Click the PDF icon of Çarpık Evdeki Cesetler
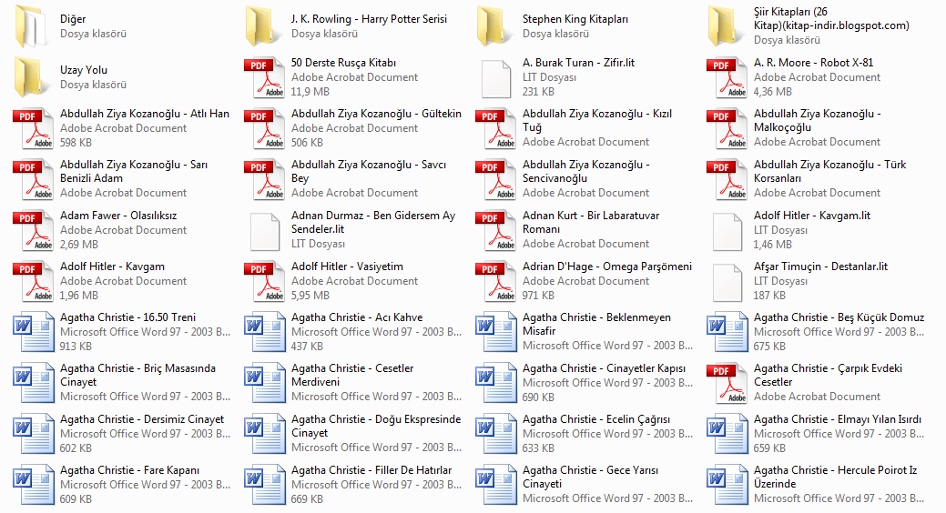 click(x=727, y=383)
